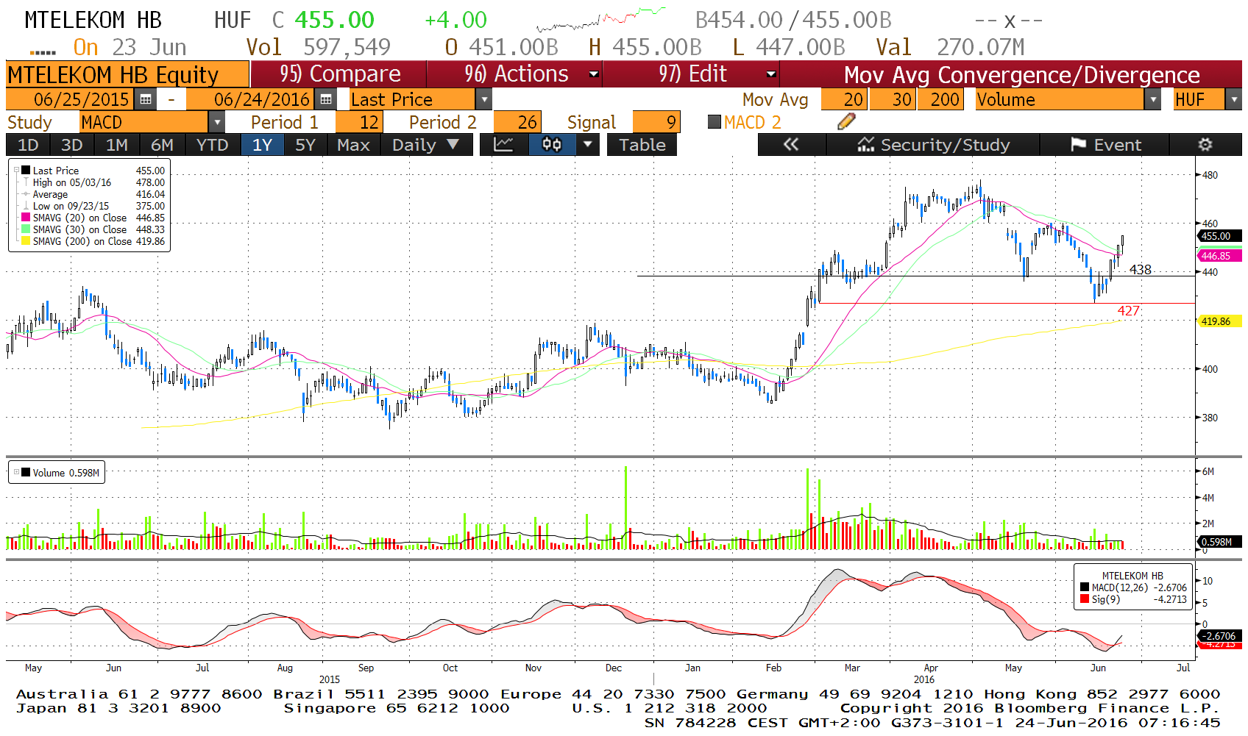Image resolution: width=1248 pixels, height=736 pixels.
Task: Click the -2.6706 MACD axis label
Action: pos(1220,636)
